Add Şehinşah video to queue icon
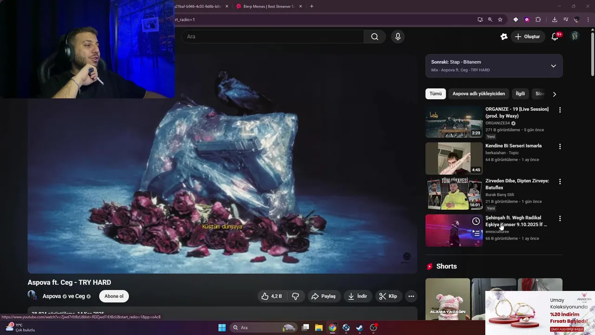The image size is (595, 335). tap(476, 234)
